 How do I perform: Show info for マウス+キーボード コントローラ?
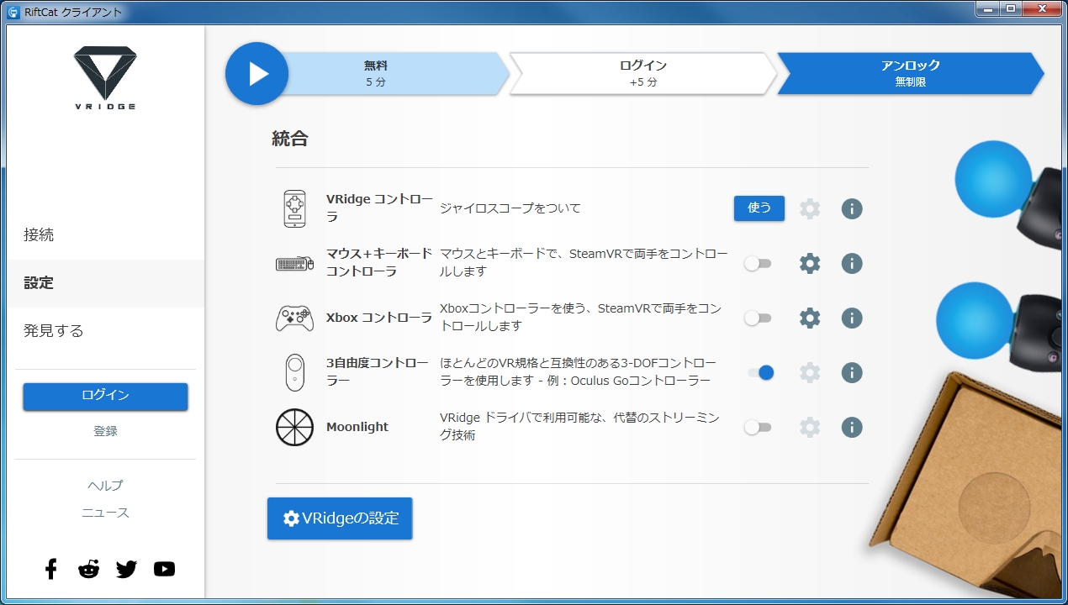852,263
